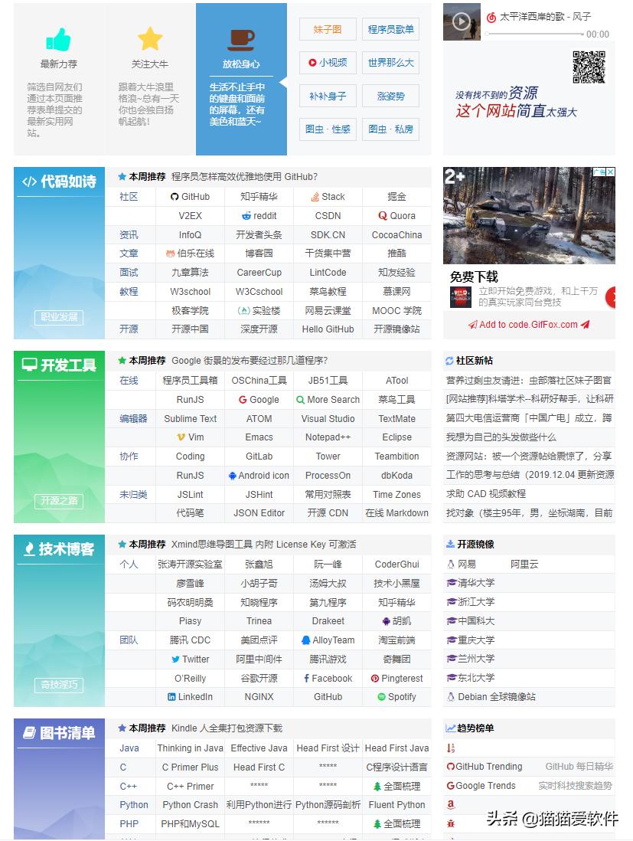The image size is (633, 841).
Task: Open LinkedIn via its blue icon
Action: click(x=170, y=697)
